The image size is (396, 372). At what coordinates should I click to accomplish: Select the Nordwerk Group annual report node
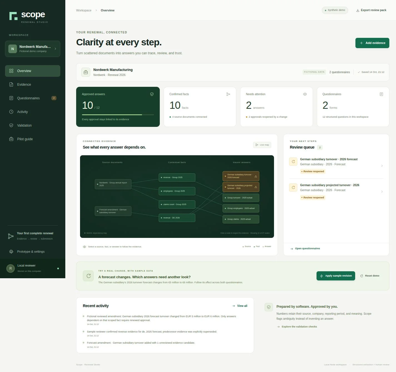tap(113, 184)
